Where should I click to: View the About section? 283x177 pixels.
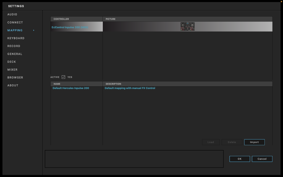coord(13,85)
